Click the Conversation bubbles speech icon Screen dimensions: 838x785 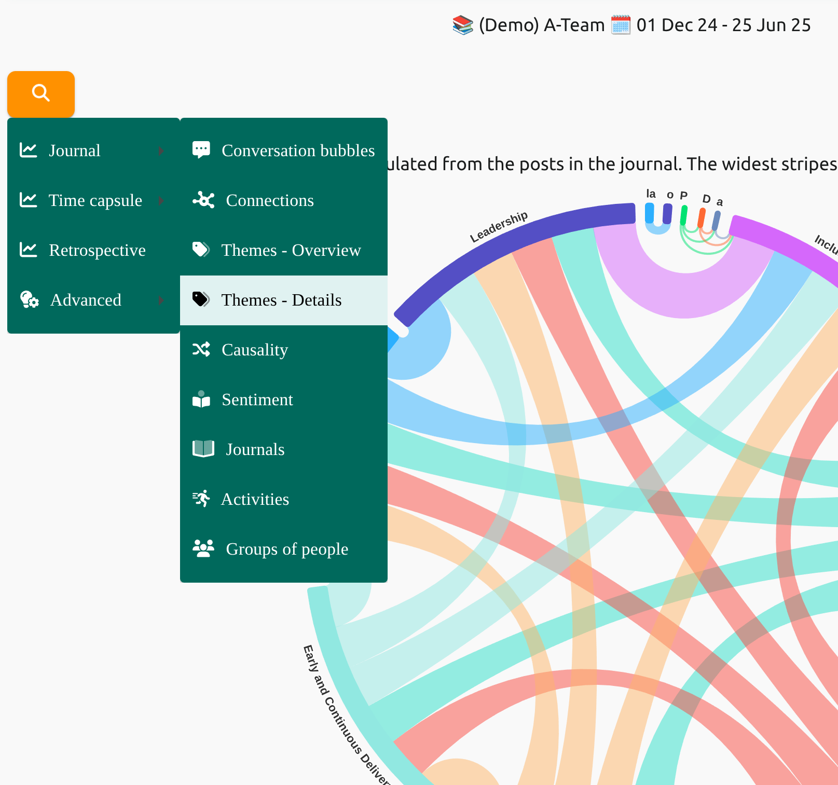click(x=201, y=150)
